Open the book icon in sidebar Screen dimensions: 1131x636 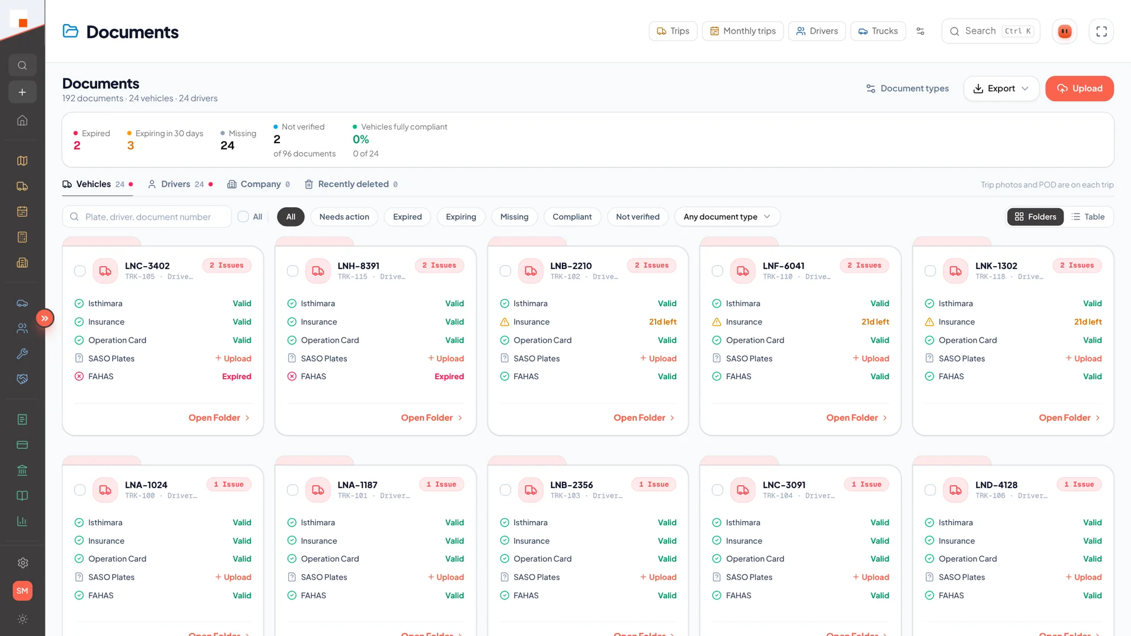pos(22,496)
